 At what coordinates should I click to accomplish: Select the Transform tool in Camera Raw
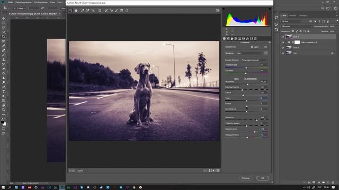pyautogui.click(x=100, y=11)
